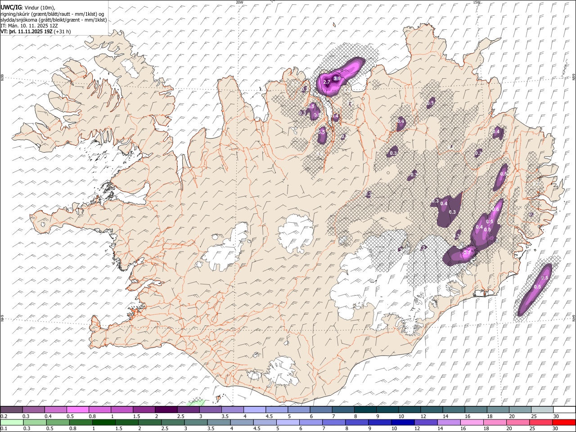Select the medium green 0.5–0.8 rain legend swatch
This screenshot has width=576, height=432.
tap(58, 422)
